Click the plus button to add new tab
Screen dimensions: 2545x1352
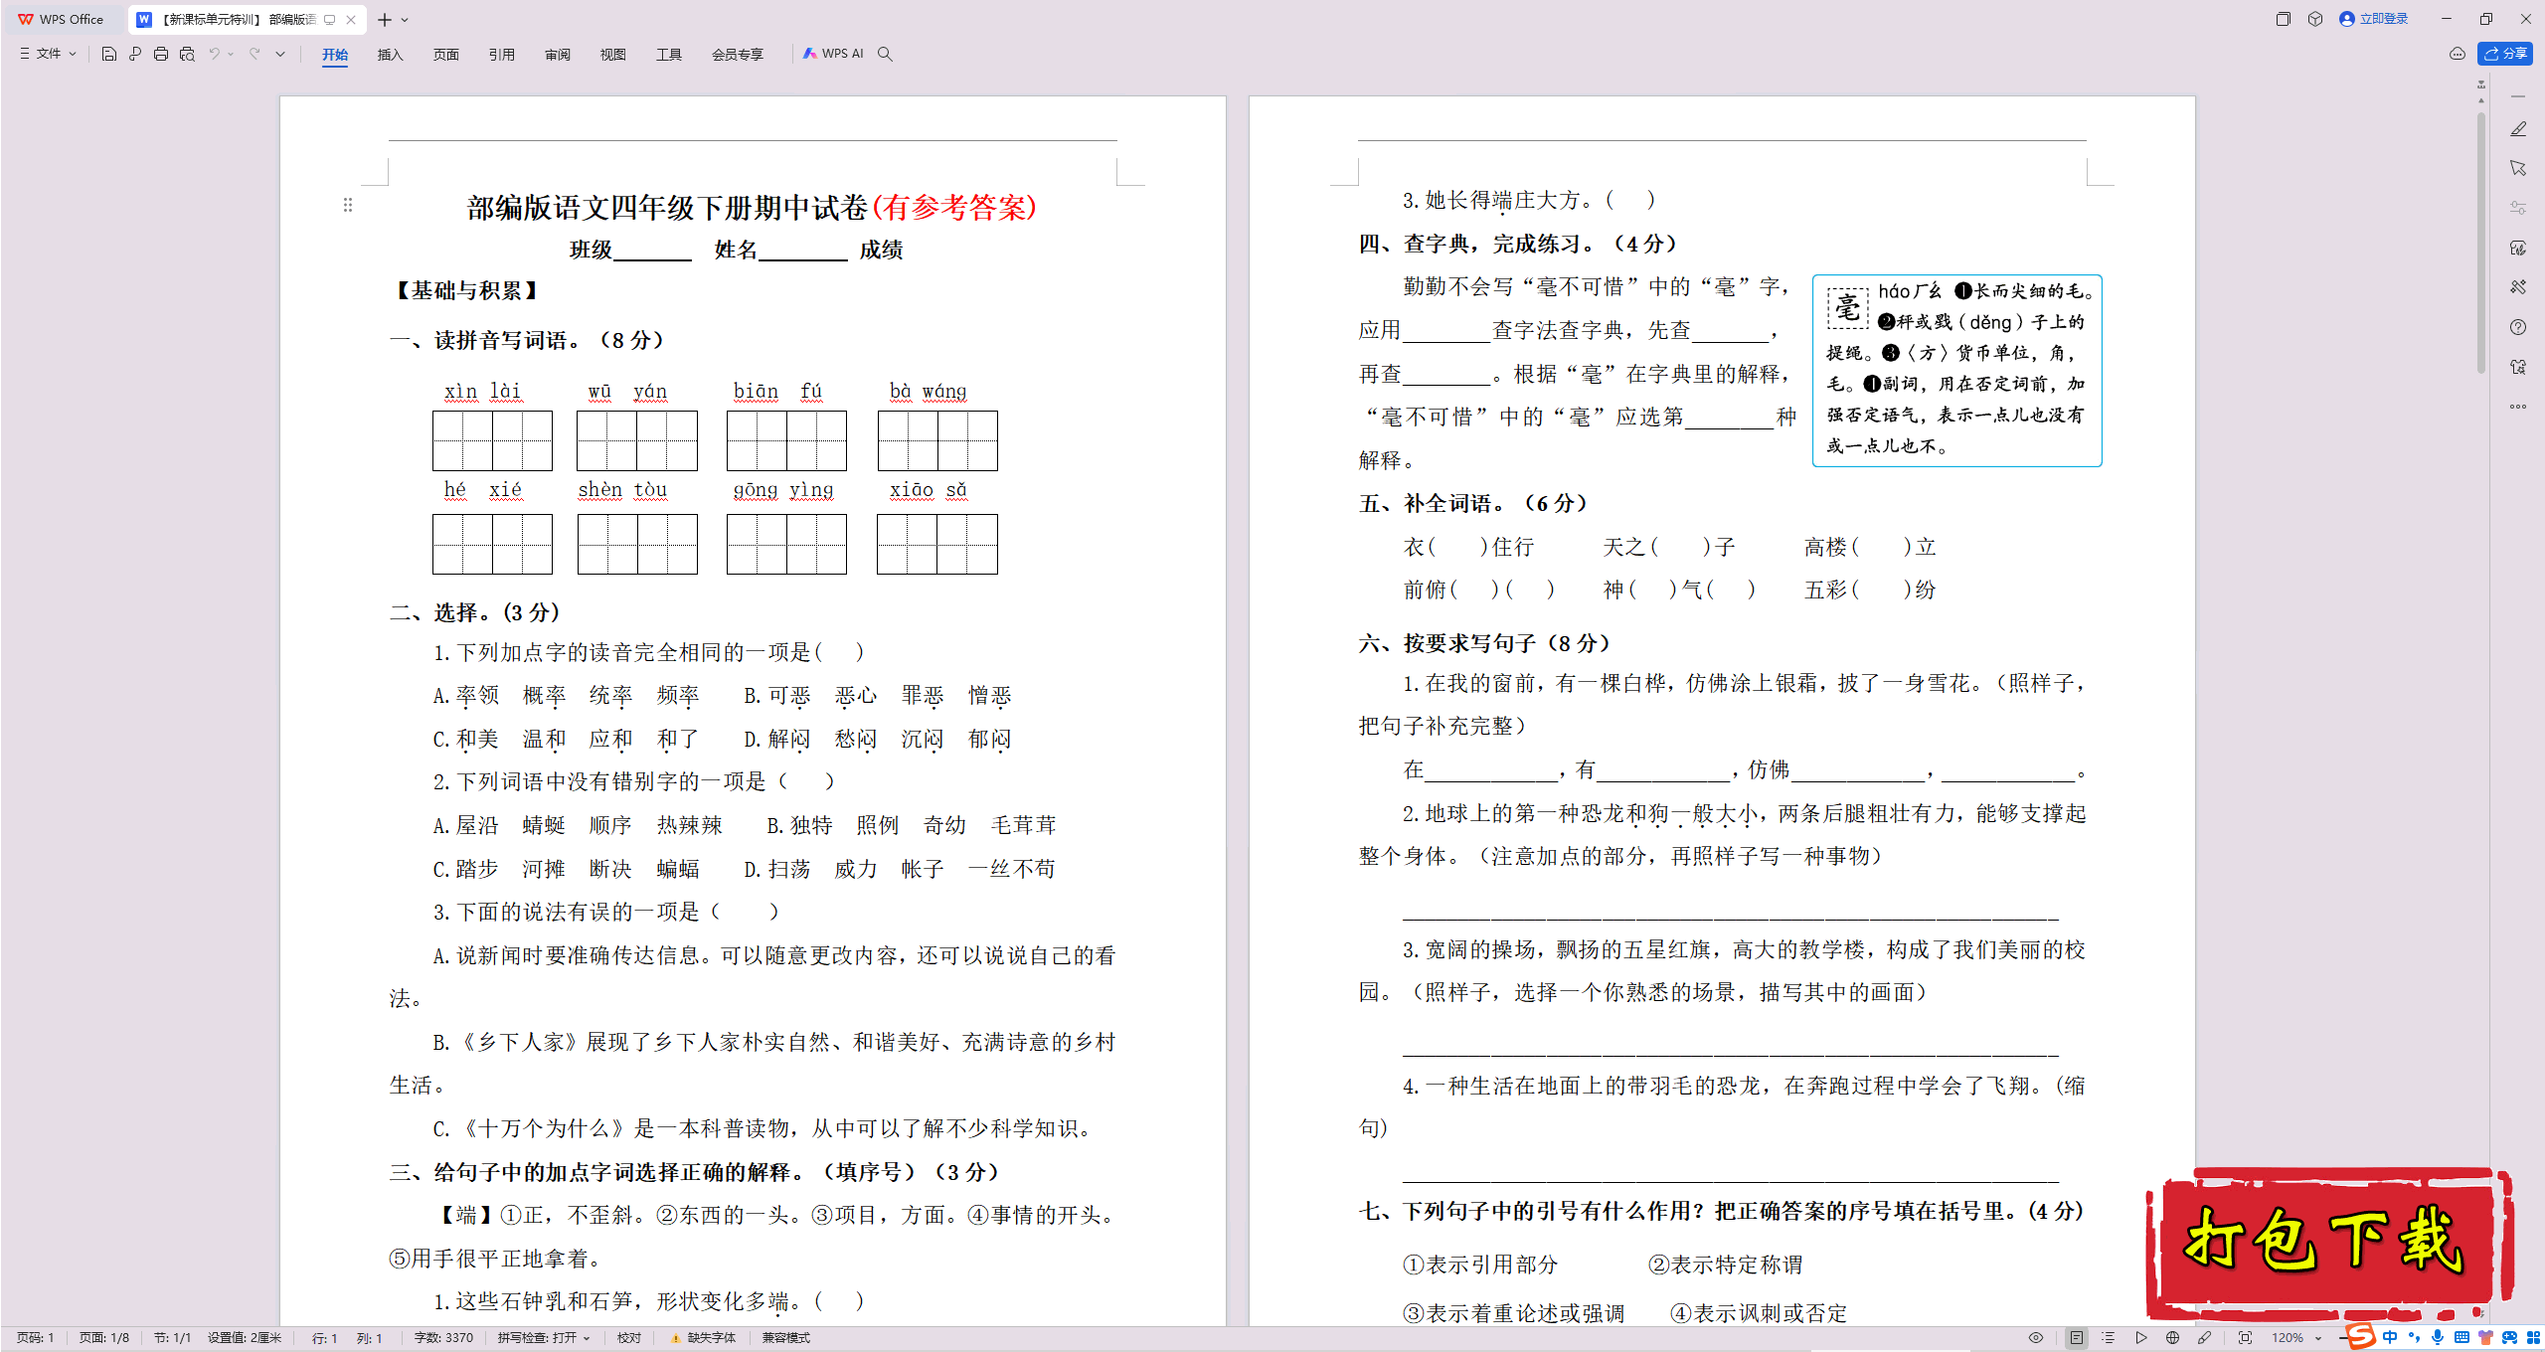pyautogui.click(x=385, y=20)
